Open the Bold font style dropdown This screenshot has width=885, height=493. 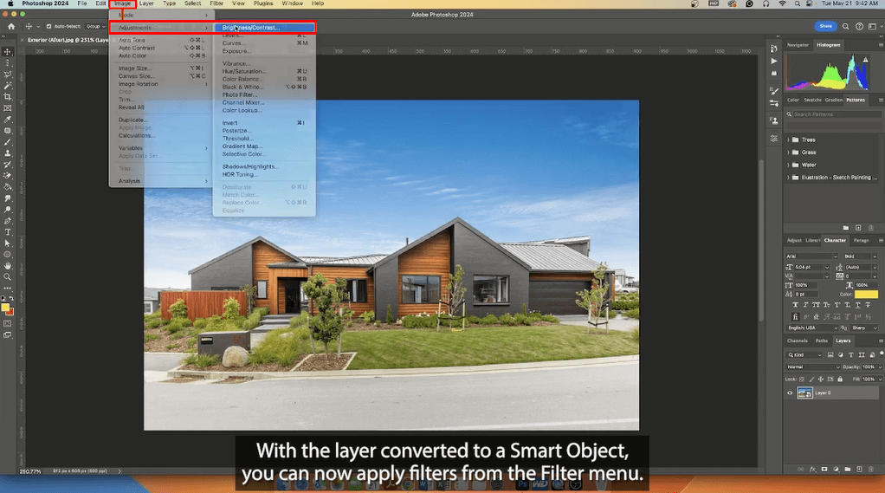[861, 256]
